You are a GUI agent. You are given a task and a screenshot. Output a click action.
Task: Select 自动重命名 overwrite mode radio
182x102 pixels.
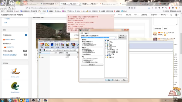click(82, 54)
